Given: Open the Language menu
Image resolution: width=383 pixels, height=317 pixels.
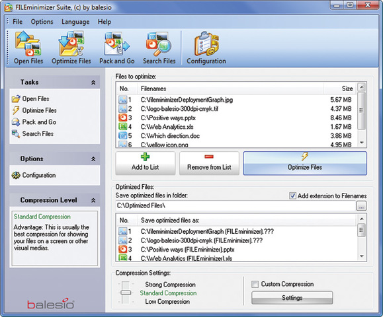Looking at the screenshot, I should (75, 22).
